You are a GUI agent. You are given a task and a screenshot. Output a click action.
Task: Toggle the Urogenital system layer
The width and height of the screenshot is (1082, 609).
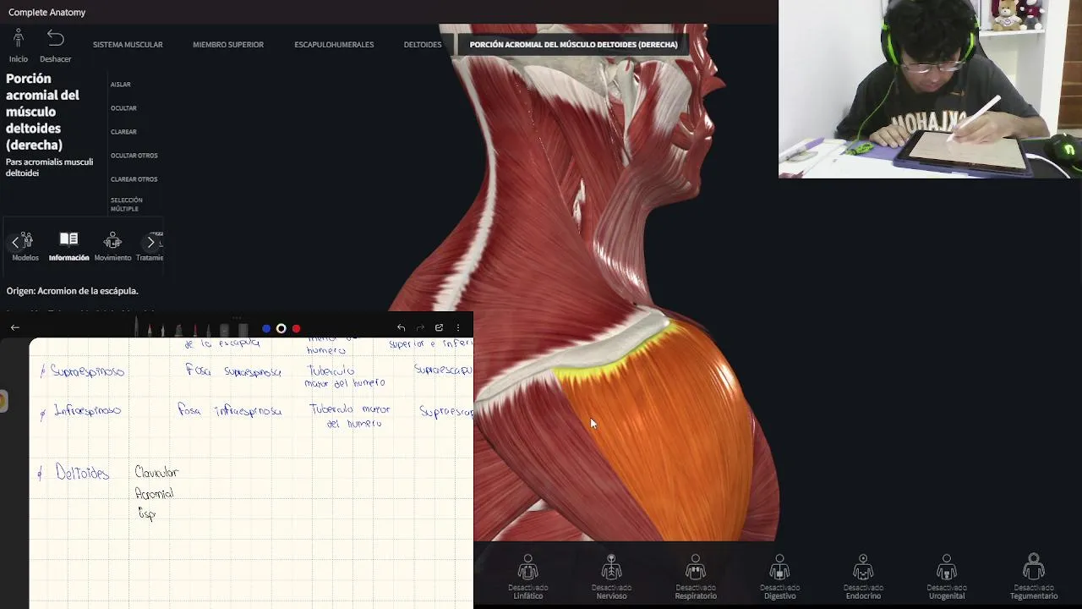click(x=947, y=578)
